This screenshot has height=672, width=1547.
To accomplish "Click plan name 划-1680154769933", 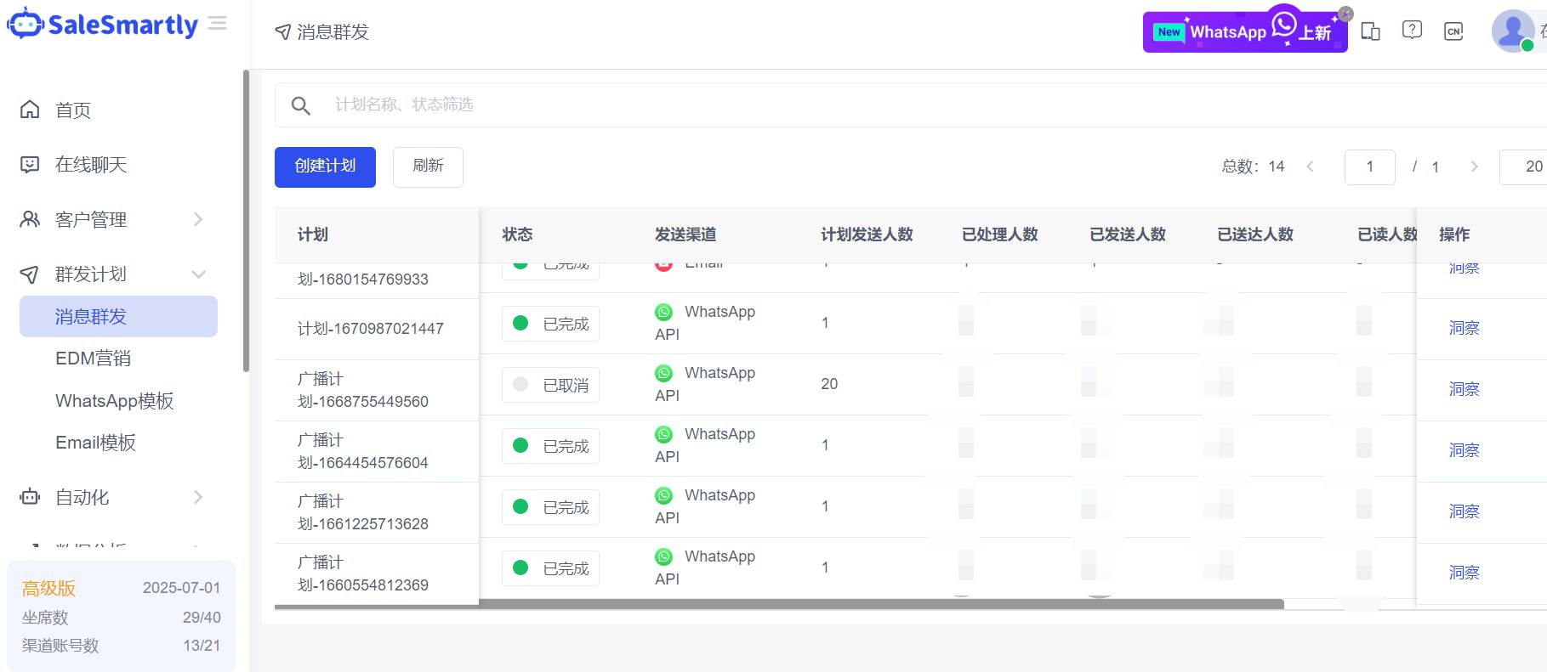I will pos(363,280).
